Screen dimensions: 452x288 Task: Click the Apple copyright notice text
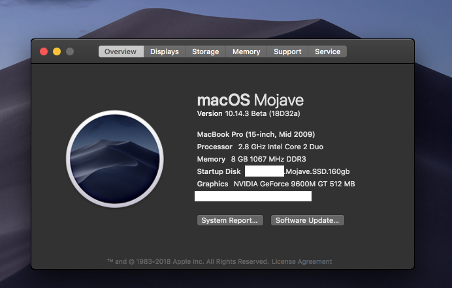(187, 261)
